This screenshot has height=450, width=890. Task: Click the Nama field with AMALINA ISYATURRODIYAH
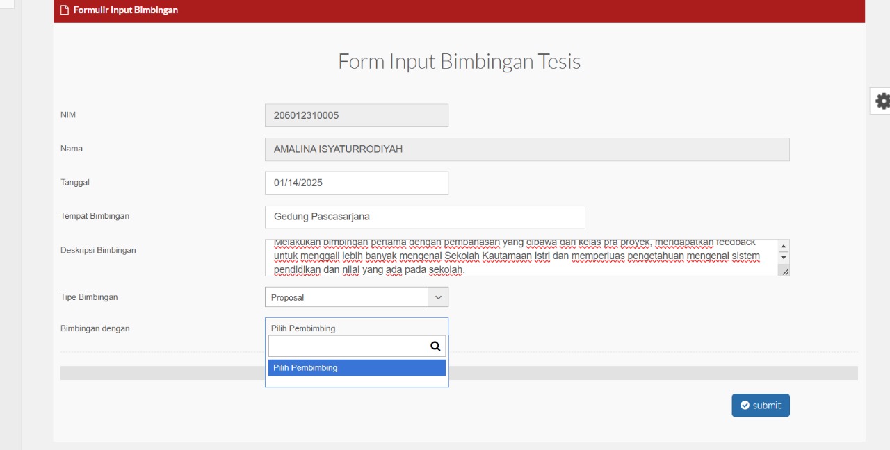tap(526, 149)
